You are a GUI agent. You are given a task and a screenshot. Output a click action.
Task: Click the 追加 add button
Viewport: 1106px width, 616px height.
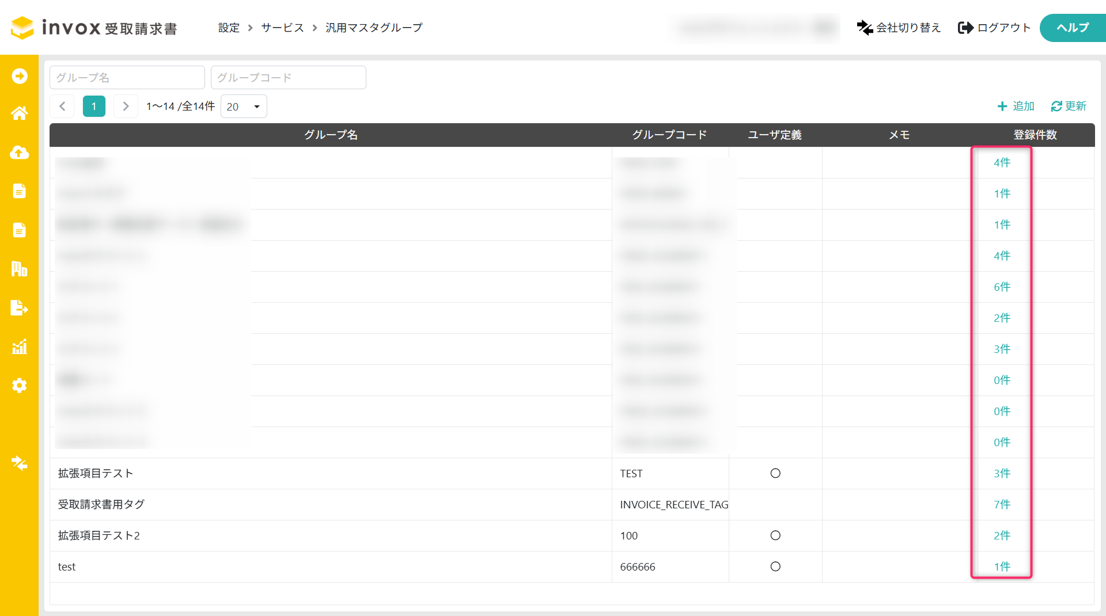pyautogui.click(x=1016, y=107)
